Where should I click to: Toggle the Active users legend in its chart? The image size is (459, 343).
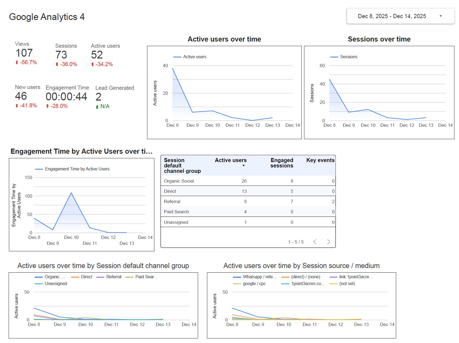point(195,57)
